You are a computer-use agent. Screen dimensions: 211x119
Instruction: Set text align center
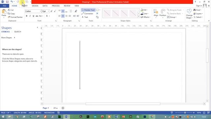pyautogui.click(x=63, y=16)
